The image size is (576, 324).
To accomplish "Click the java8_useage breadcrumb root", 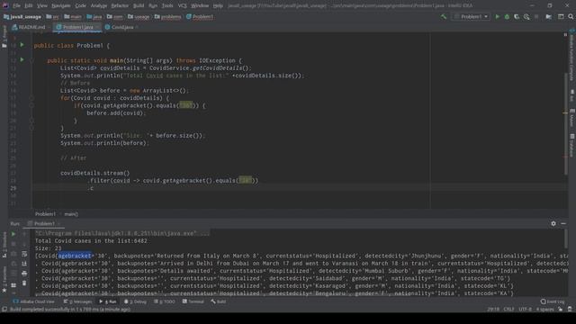I will (x=22, y=16).
